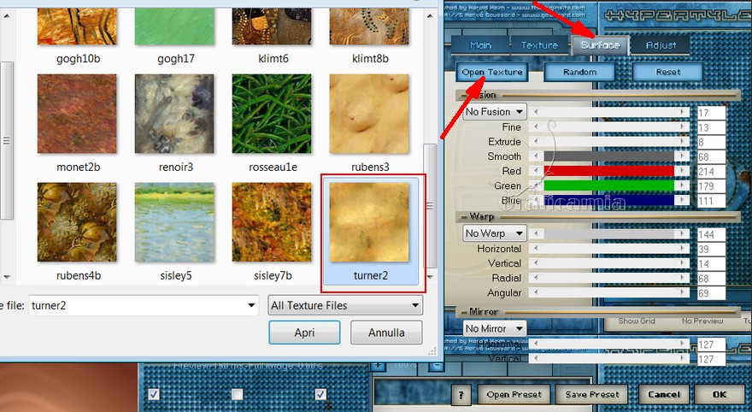The height and width of the screenshot is (412, 752).
Task: Click the left arrow of the Smooth slider
Action: point(536,156)
